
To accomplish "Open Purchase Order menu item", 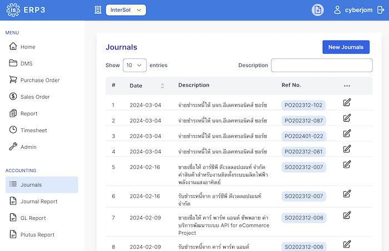I will pos(40,80).
